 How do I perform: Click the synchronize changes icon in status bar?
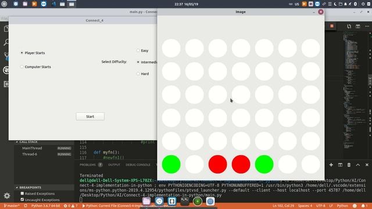[26, 206]
